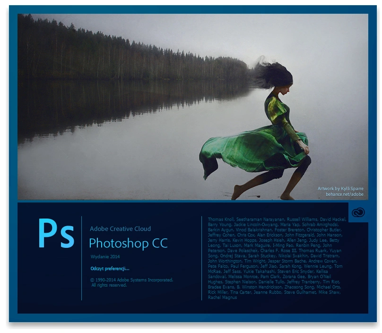This screenshot has width=382, height=333.
Task: Click the name 'Pete Falco' in the credits
Action: point(218,266)
